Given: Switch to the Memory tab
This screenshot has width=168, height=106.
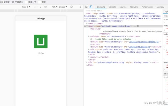Looking at the screenshot, I should pos(160,7).
